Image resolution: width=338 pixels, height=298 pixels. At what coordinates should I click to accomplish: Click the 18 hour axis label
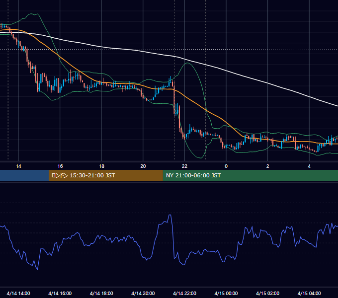pos(101,166)
